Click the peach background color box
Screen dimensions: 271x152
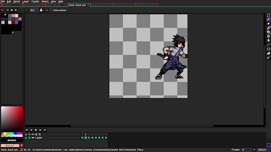(10, 146)
